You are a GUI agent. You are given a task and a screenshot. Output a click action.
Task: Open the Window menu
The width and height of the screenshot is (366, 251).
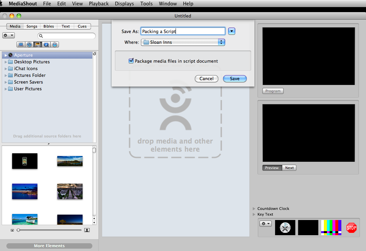(x=167, y=4)
